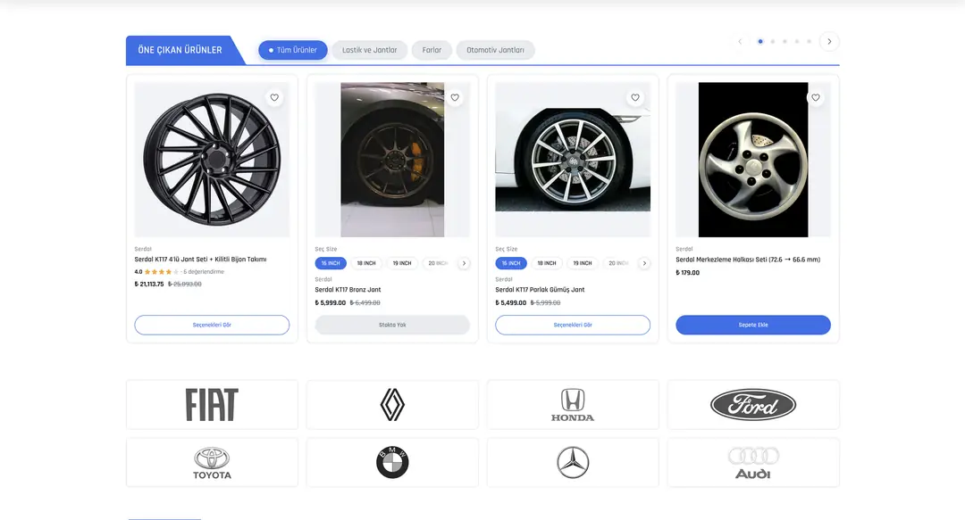Choose 18 INCH for Serdal KT17 Parlak Gümüş Jant
Viewport: 965px width, 520px height.
[547, 263]
